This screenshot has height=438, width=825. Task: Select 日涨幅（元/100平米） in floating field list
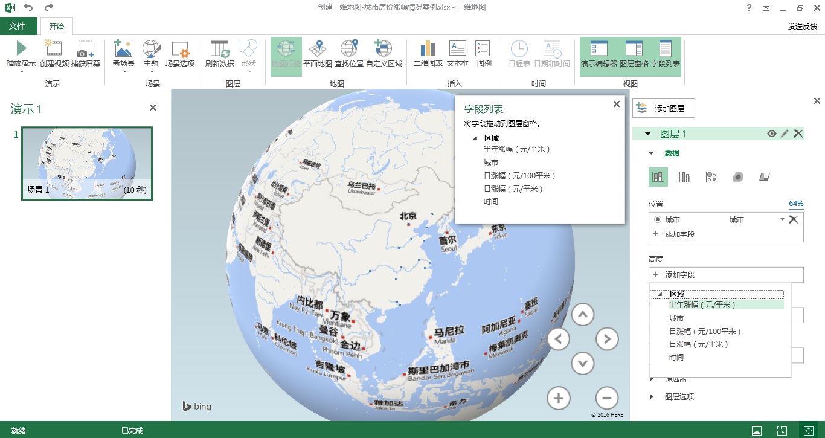click(519, 176)
